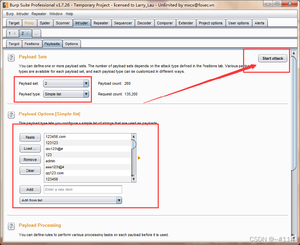Open the Intruder menu
The width and height of the screenshot is (300, 245).
[x=23, y=14]
